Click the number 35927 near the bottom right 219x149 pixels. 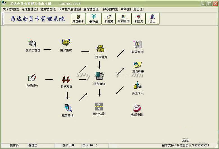point(186,141)
